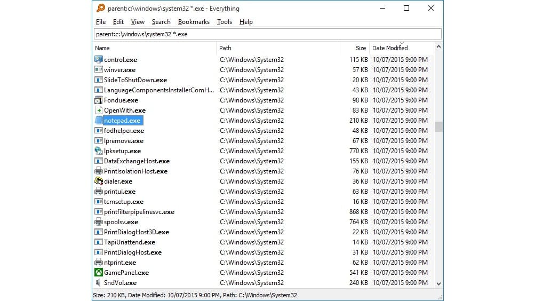Click the TapiUnattend.exe file icon

pos(99,242)
